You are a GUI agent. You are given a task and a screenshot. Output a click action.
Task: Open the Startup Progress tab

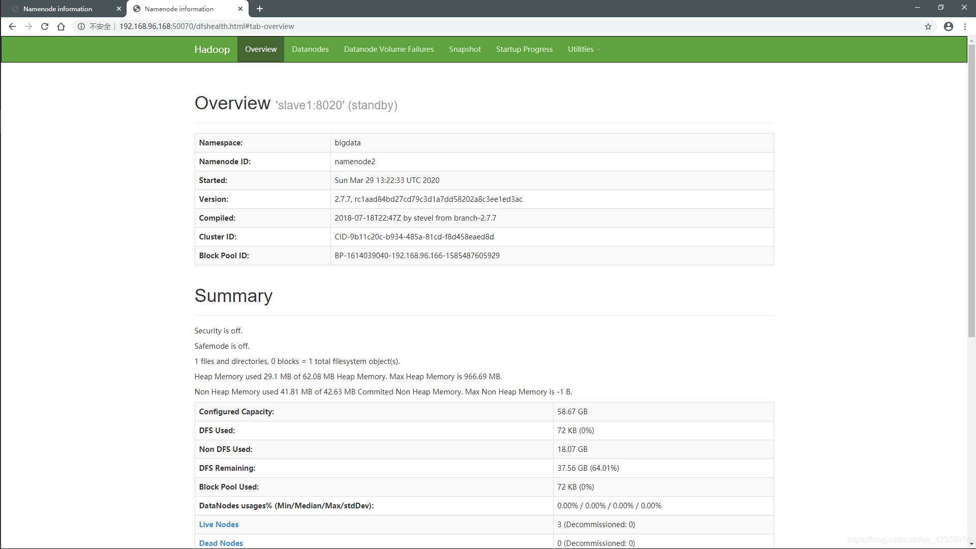coord(524,49)
